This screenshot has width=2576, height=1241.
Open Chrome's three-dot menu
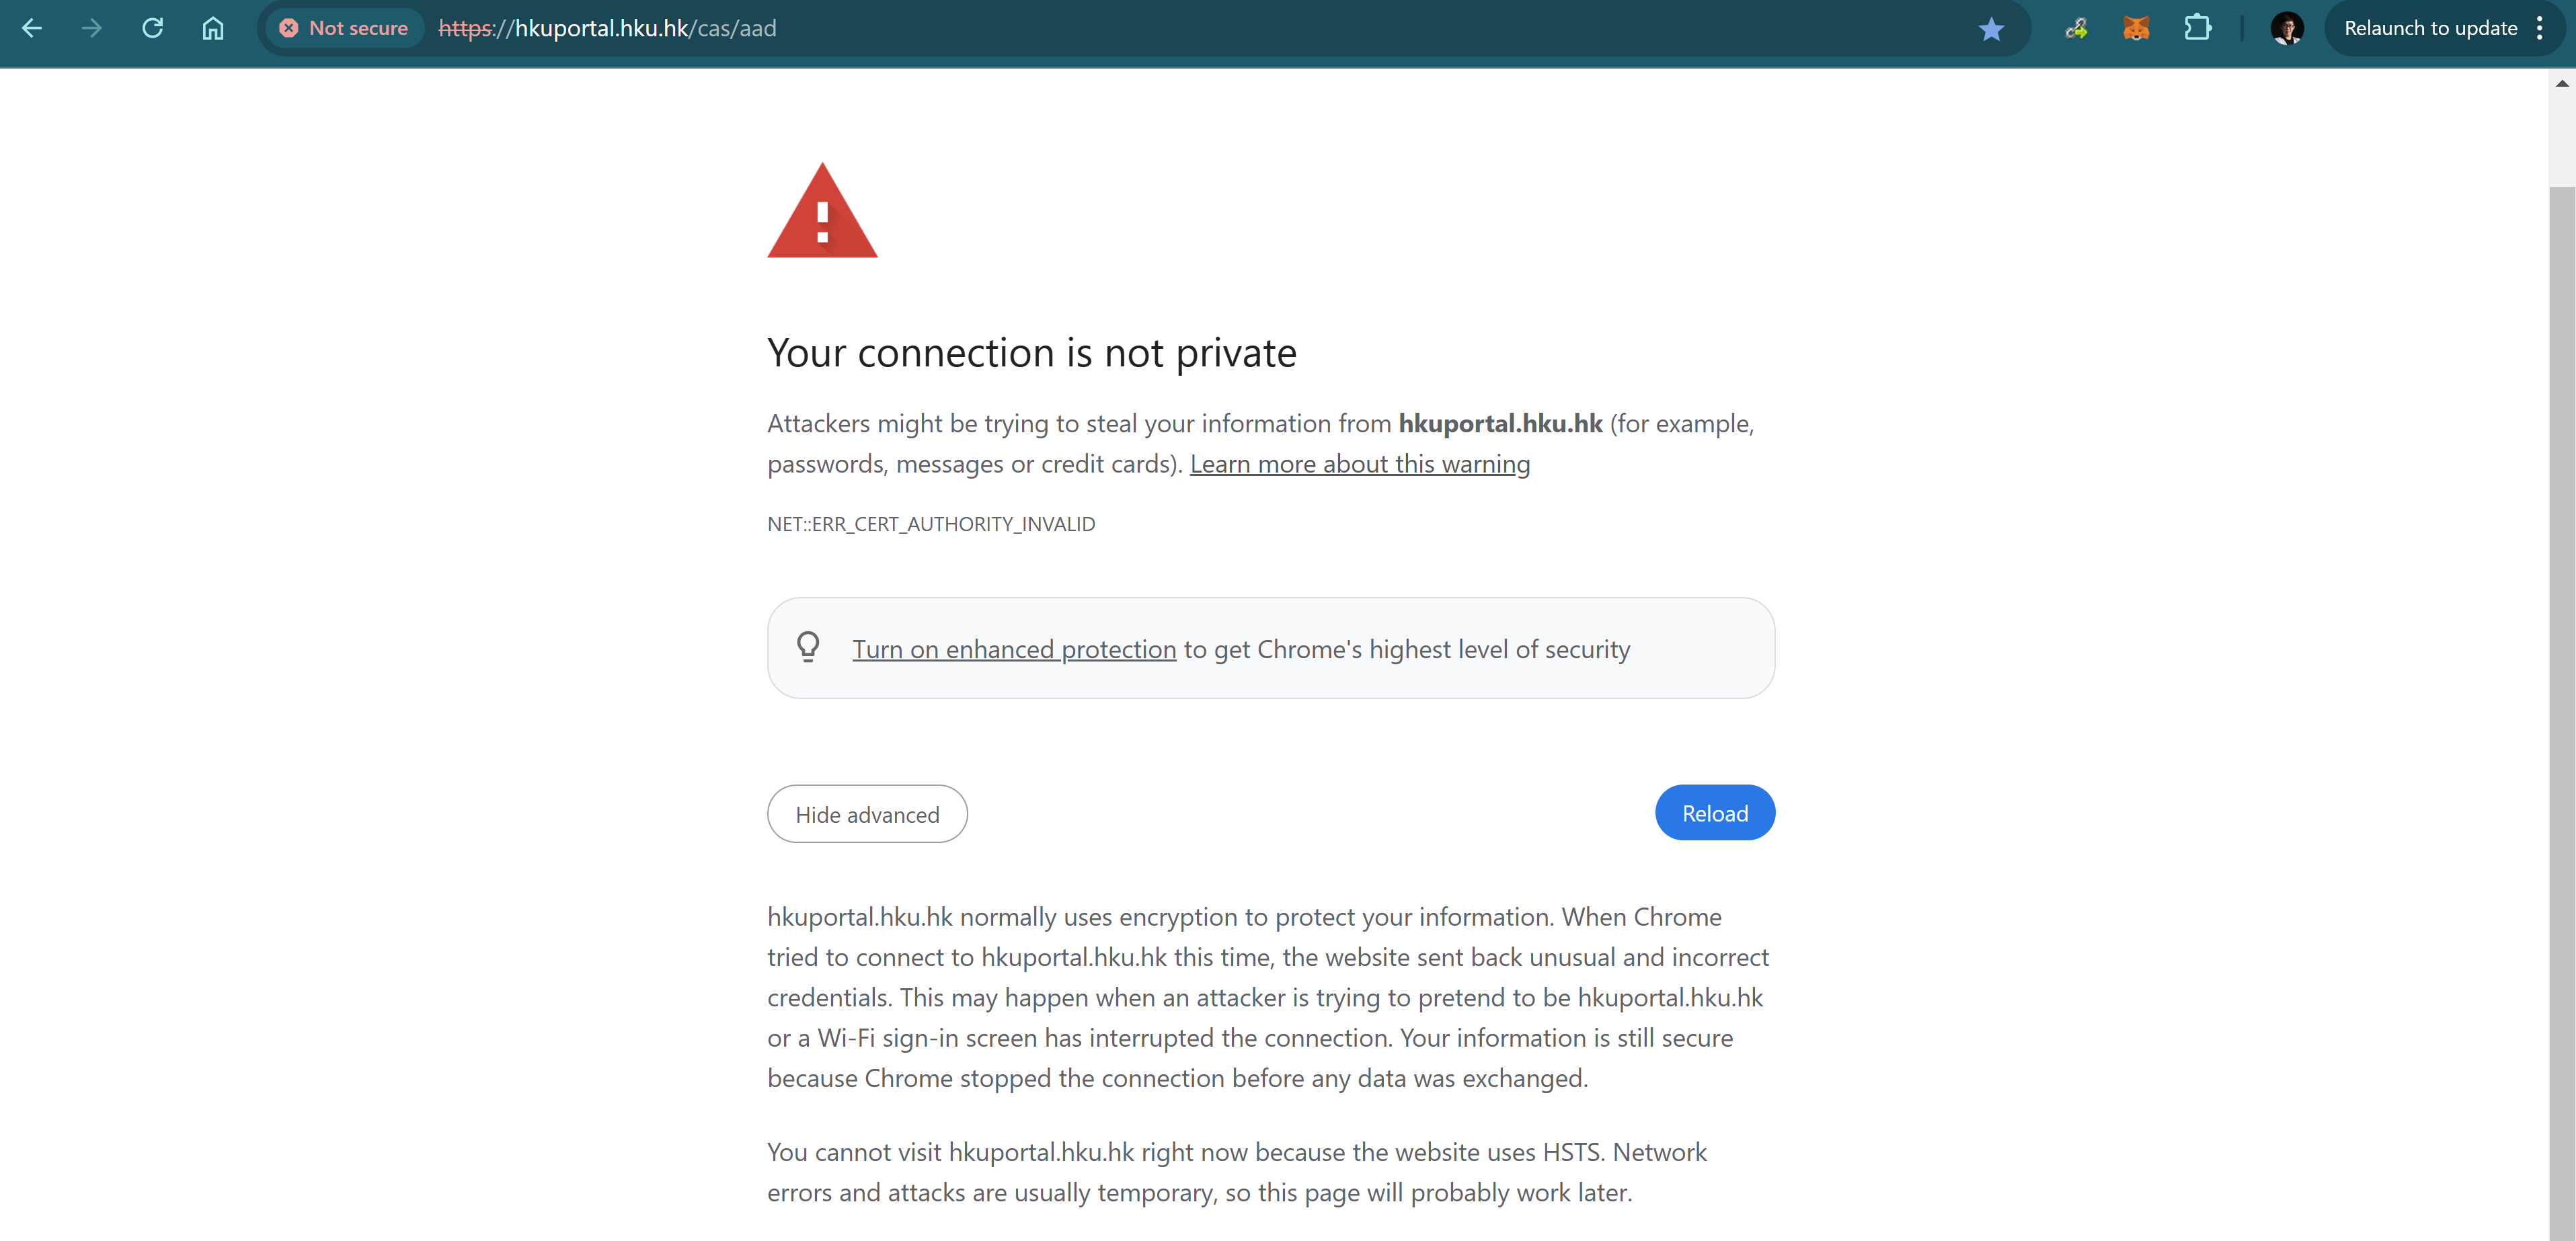(2541, 28)
